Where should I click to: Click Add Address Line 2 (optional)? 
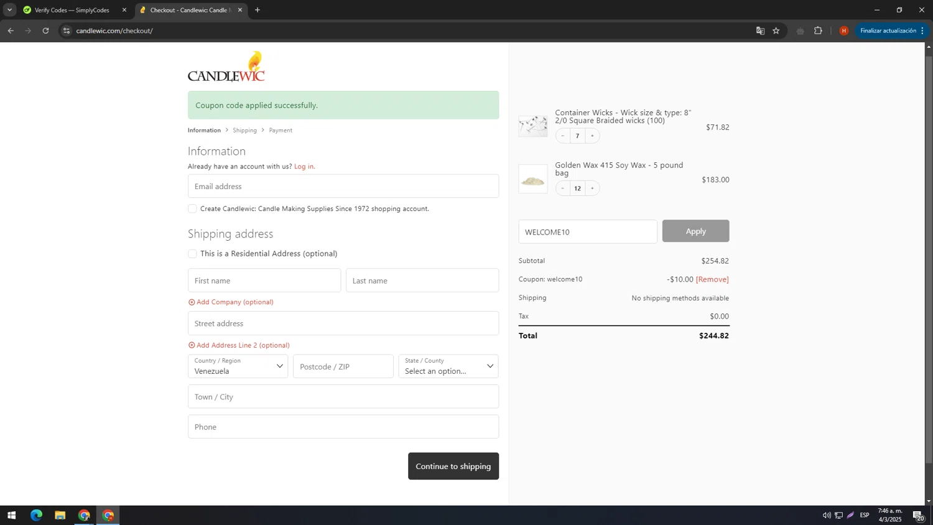239,345
